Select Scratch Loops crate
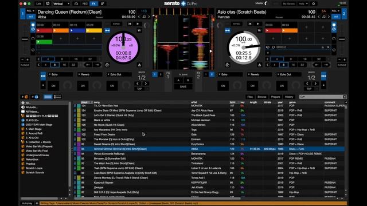The width and height of the screenshot is (367, 206). (34, 168)
